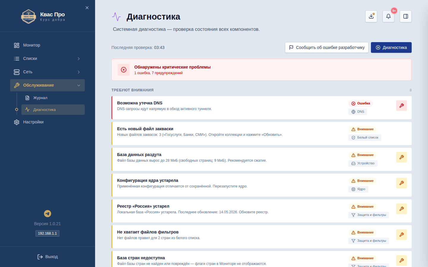Fix Возможна утечка DNS with wrench icon
The image size is (428, 267).
pyautogui.click(x=402, y=106)
